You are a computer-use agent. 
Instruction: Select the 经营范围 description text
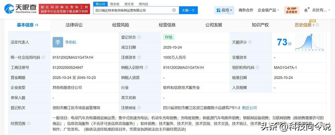pyautogui.click(x=188, y=124)
